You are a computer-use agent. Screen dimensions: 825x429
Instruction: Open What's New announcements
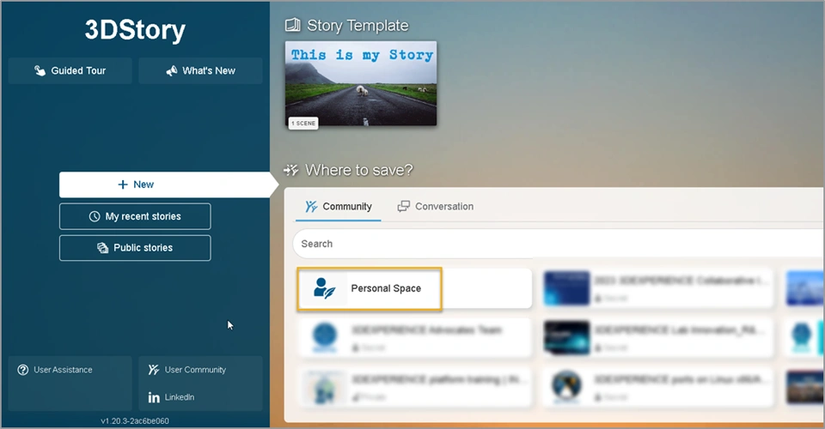(x=200, y=71)
